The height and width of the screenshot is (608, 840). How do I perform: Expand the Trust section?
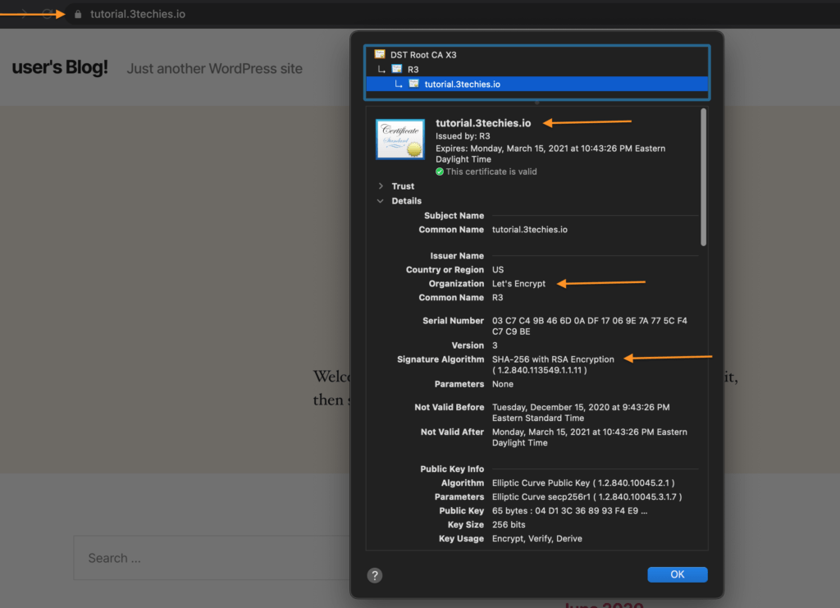point(381,186)
